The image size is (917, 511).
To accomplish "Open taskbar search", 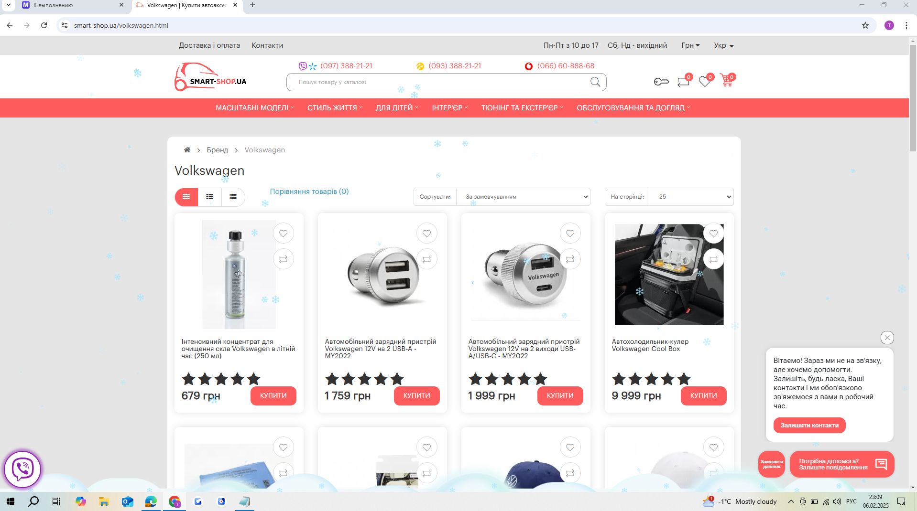I will pyautogui.click(x=33, y=501).
